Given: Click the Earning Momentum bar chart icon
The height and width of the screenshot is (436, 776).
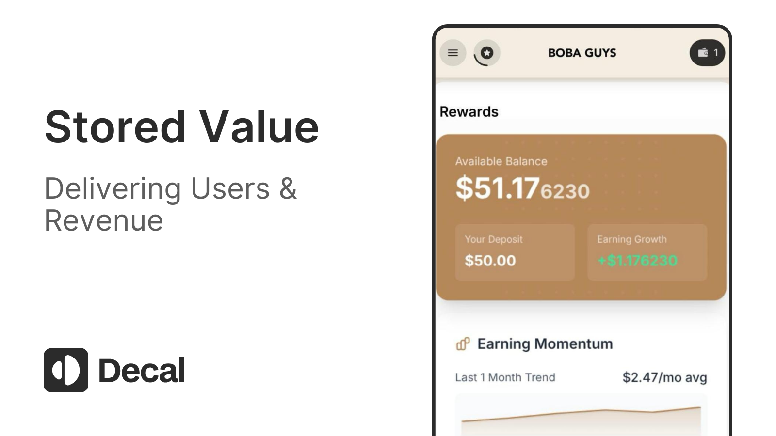Looking at the screenshot, I should tap(463, 344).
